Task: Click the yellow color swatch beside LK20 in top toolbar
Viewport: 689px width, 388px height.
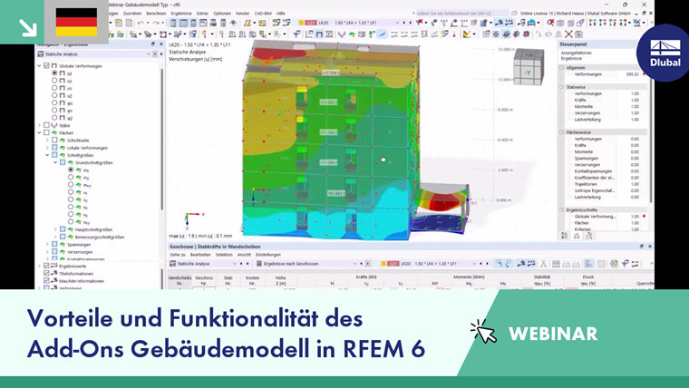Action: (x=301, y=23)
